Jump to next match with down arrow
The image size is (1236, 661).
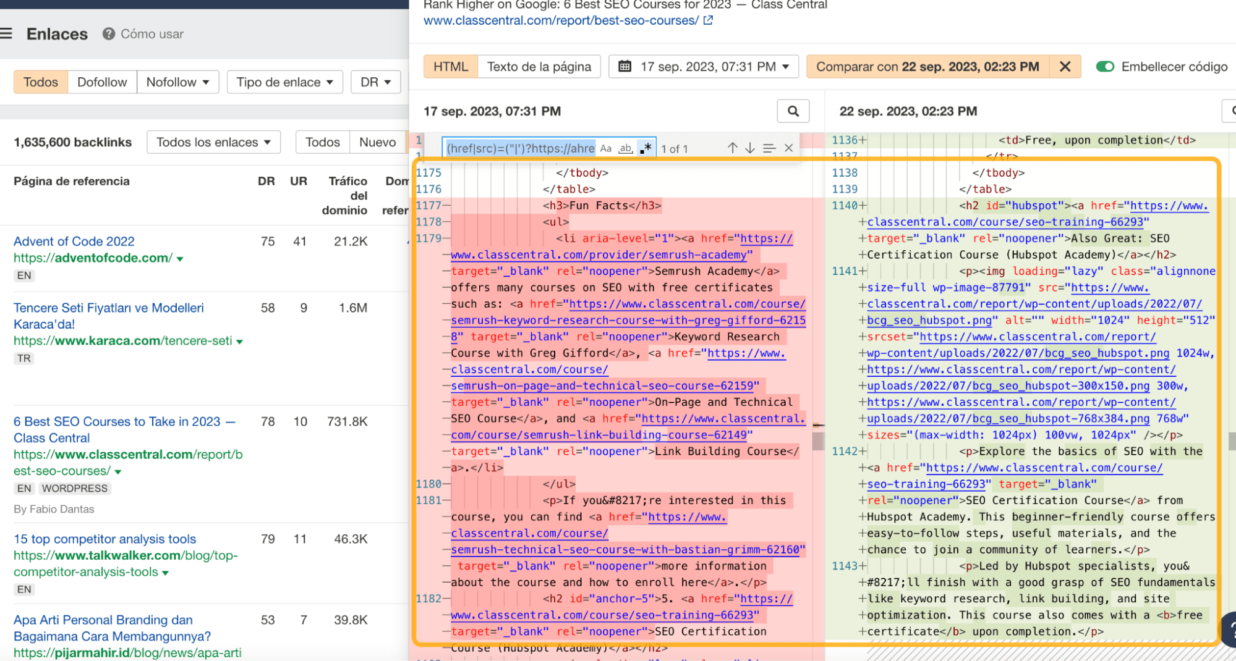pyautogui.click(x=750, y=148)
